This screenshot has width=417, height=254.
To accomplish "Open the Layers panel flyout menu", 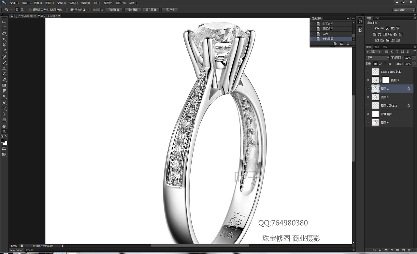I will [x=414, y=47].
